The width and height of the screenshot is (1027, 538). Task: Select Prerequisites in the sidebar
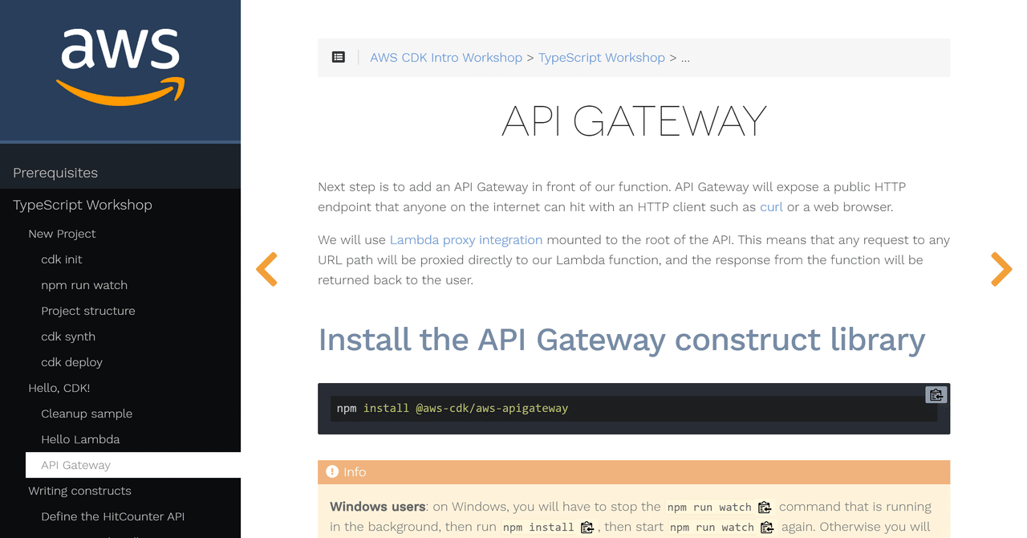[55, 172]
